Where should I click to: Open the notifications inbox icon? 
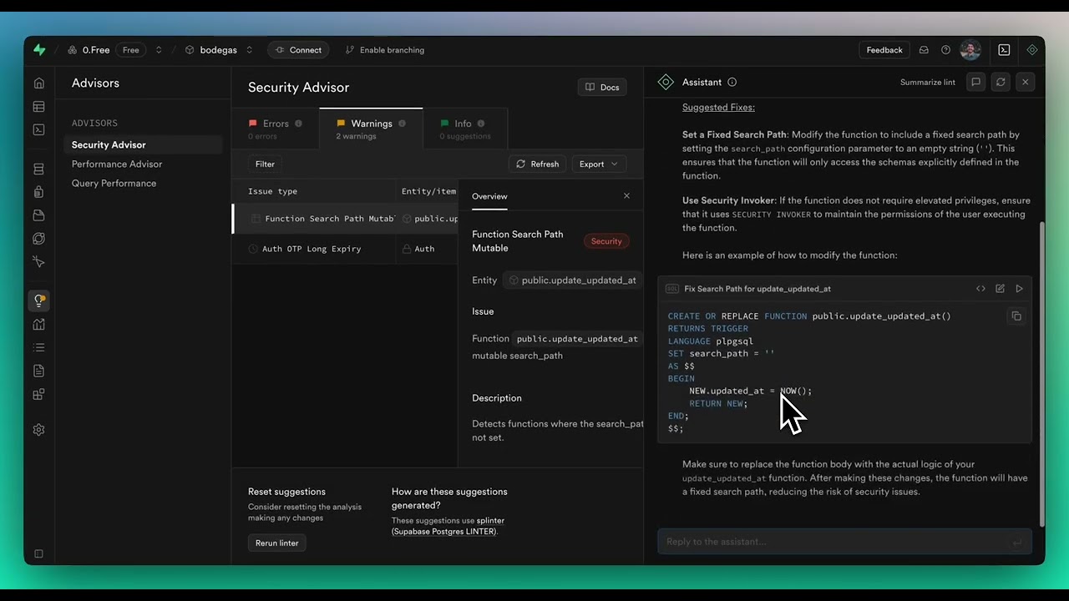click(x=924, y=50)
